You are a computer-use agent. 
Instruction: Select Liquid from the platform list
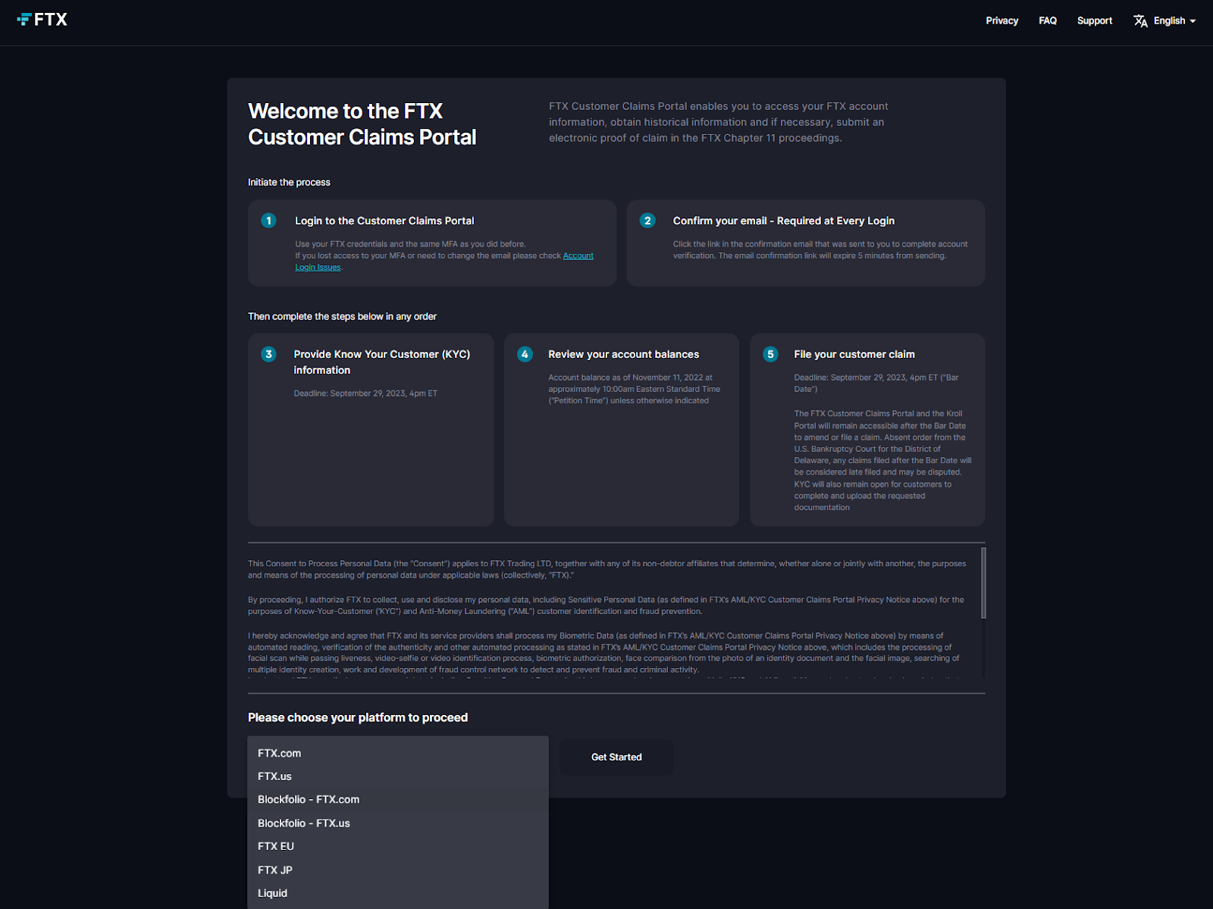(398, 893)
